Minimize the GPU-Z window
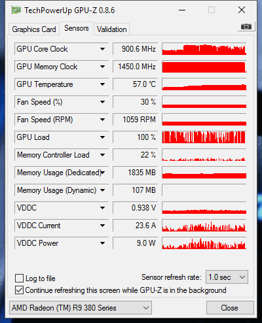The height and width of the screenshot is (323, 262). [182, 10]
